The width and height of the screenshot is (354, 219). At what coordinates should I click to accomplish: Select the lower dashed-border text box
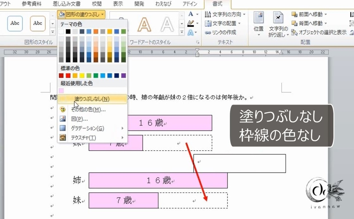point(193,200)
